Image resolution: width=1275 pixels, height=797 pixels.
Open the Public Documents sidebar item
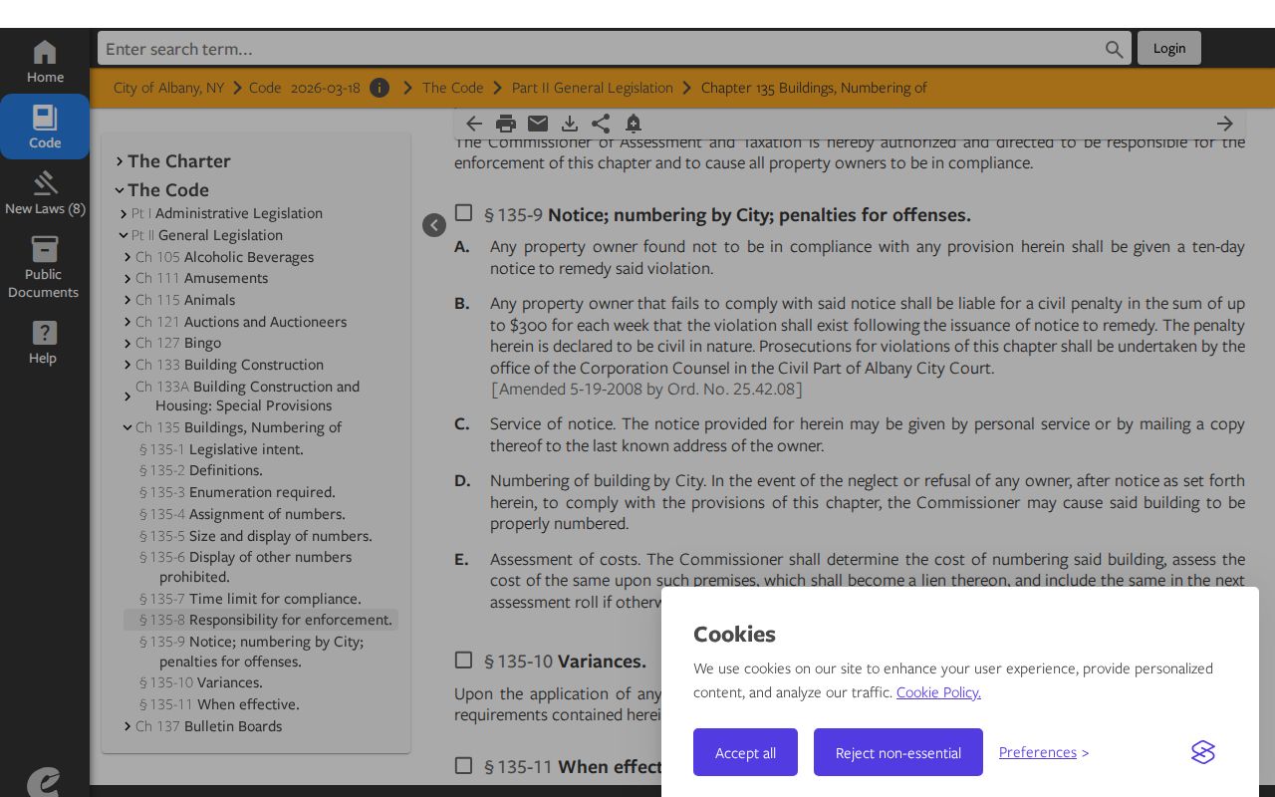pos(44,267)
